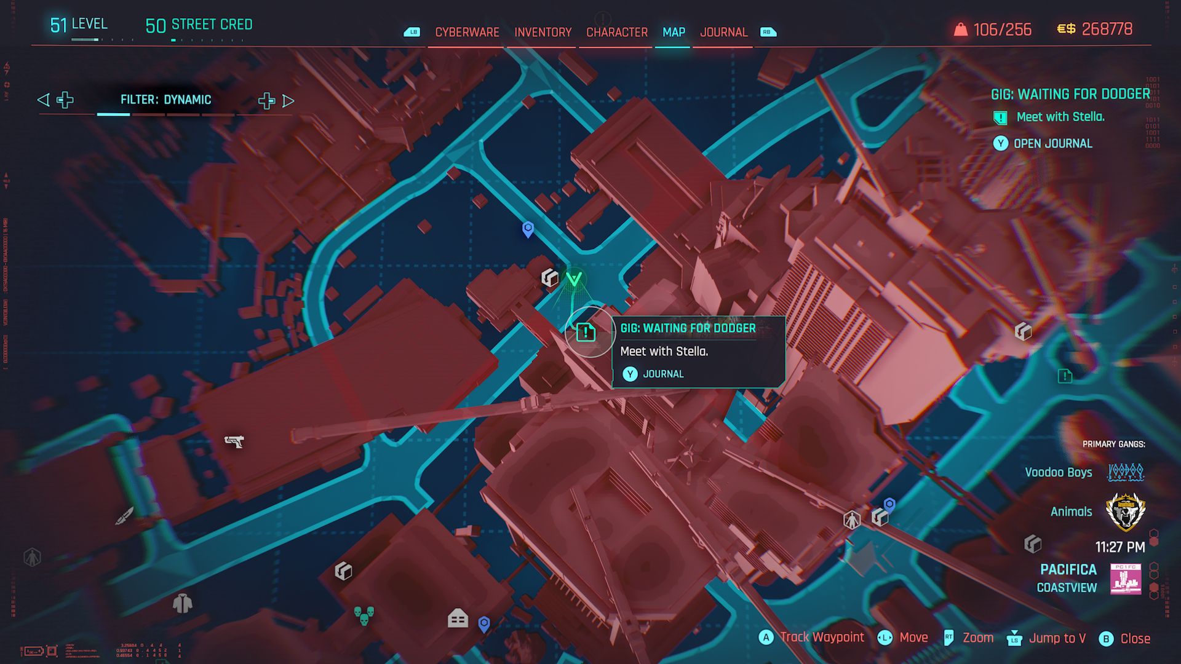Image resolution: width=1181 pixels, height=664 pixels.
Task: Select the faded figure icon at left edge
Action: click(x=32, y=558)
